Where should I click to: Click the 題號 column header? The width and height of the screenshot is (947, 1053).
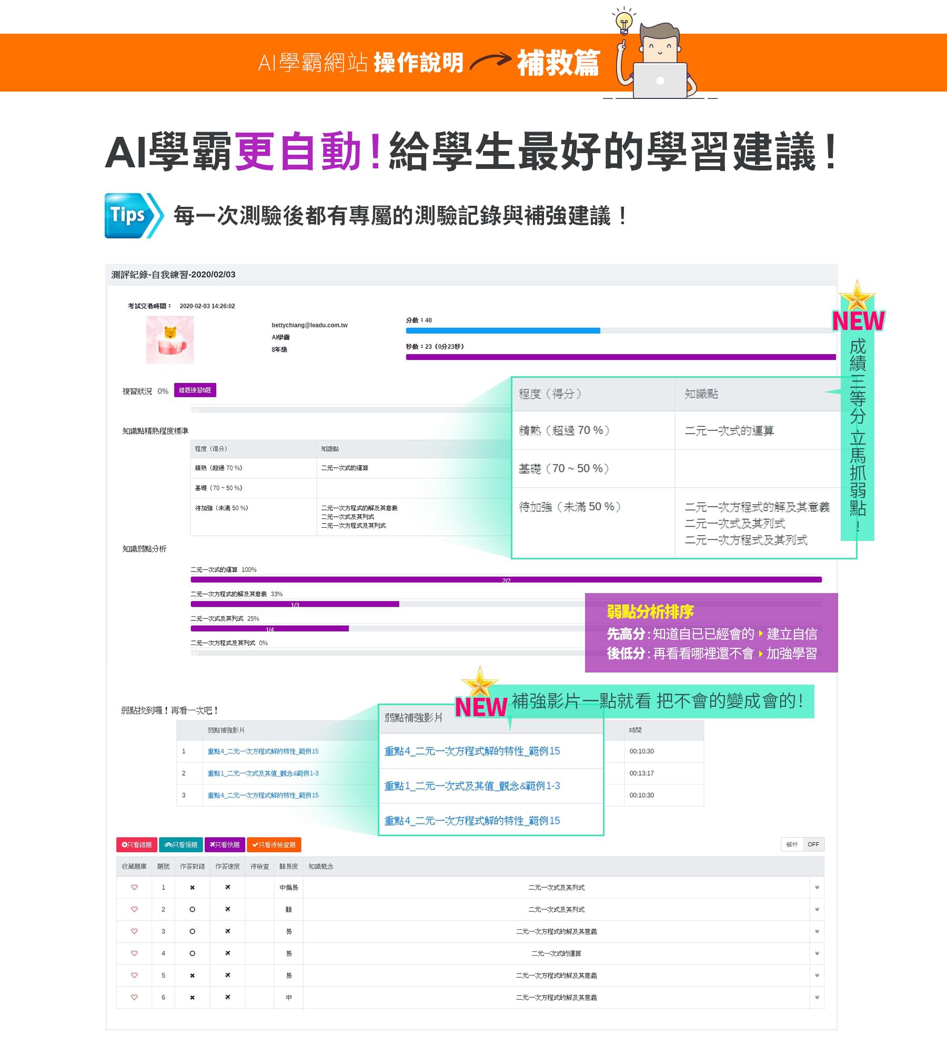point(163,867)
